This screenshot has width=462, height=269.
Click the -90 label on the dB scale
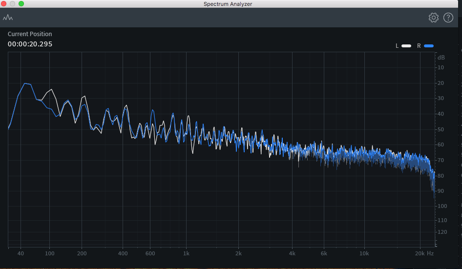click(440, 191)
